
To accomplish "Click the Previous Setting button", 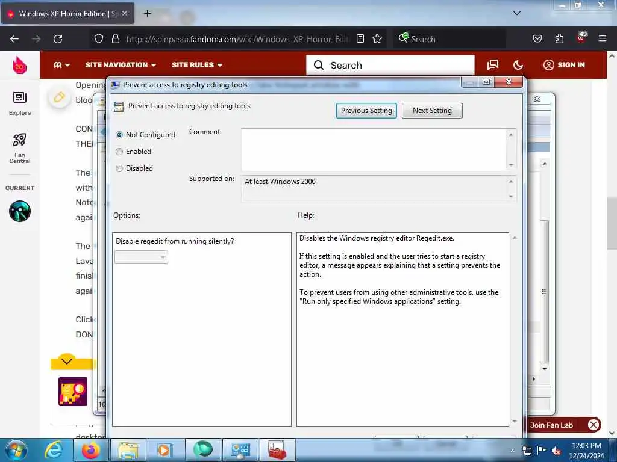I will tap(366, 111).
